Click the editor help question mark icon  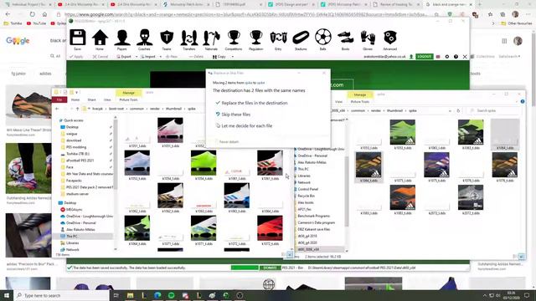[x=456, y=57]
